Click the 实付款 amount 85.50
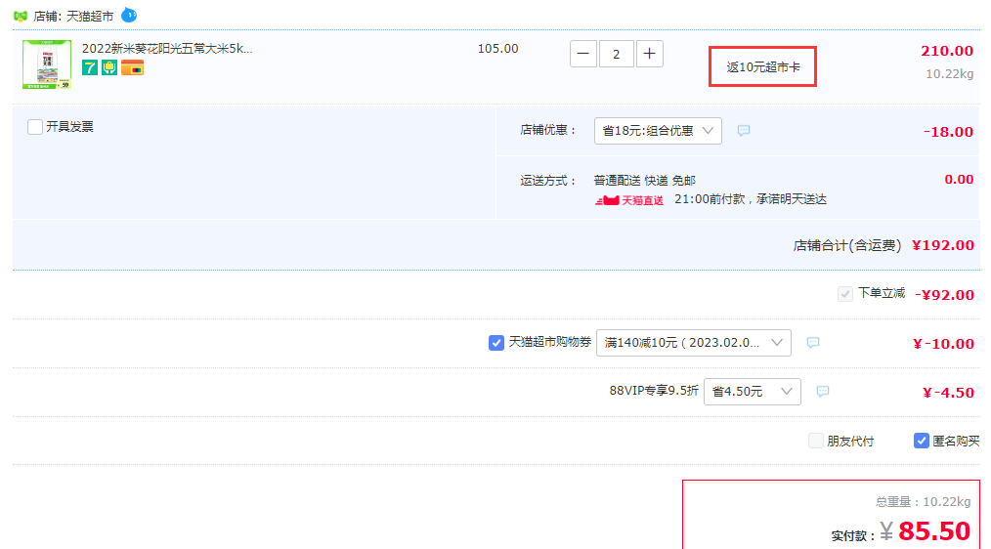The width and height of the screenshot is (991, 549). pyautogui.click(x=934, y=531)
